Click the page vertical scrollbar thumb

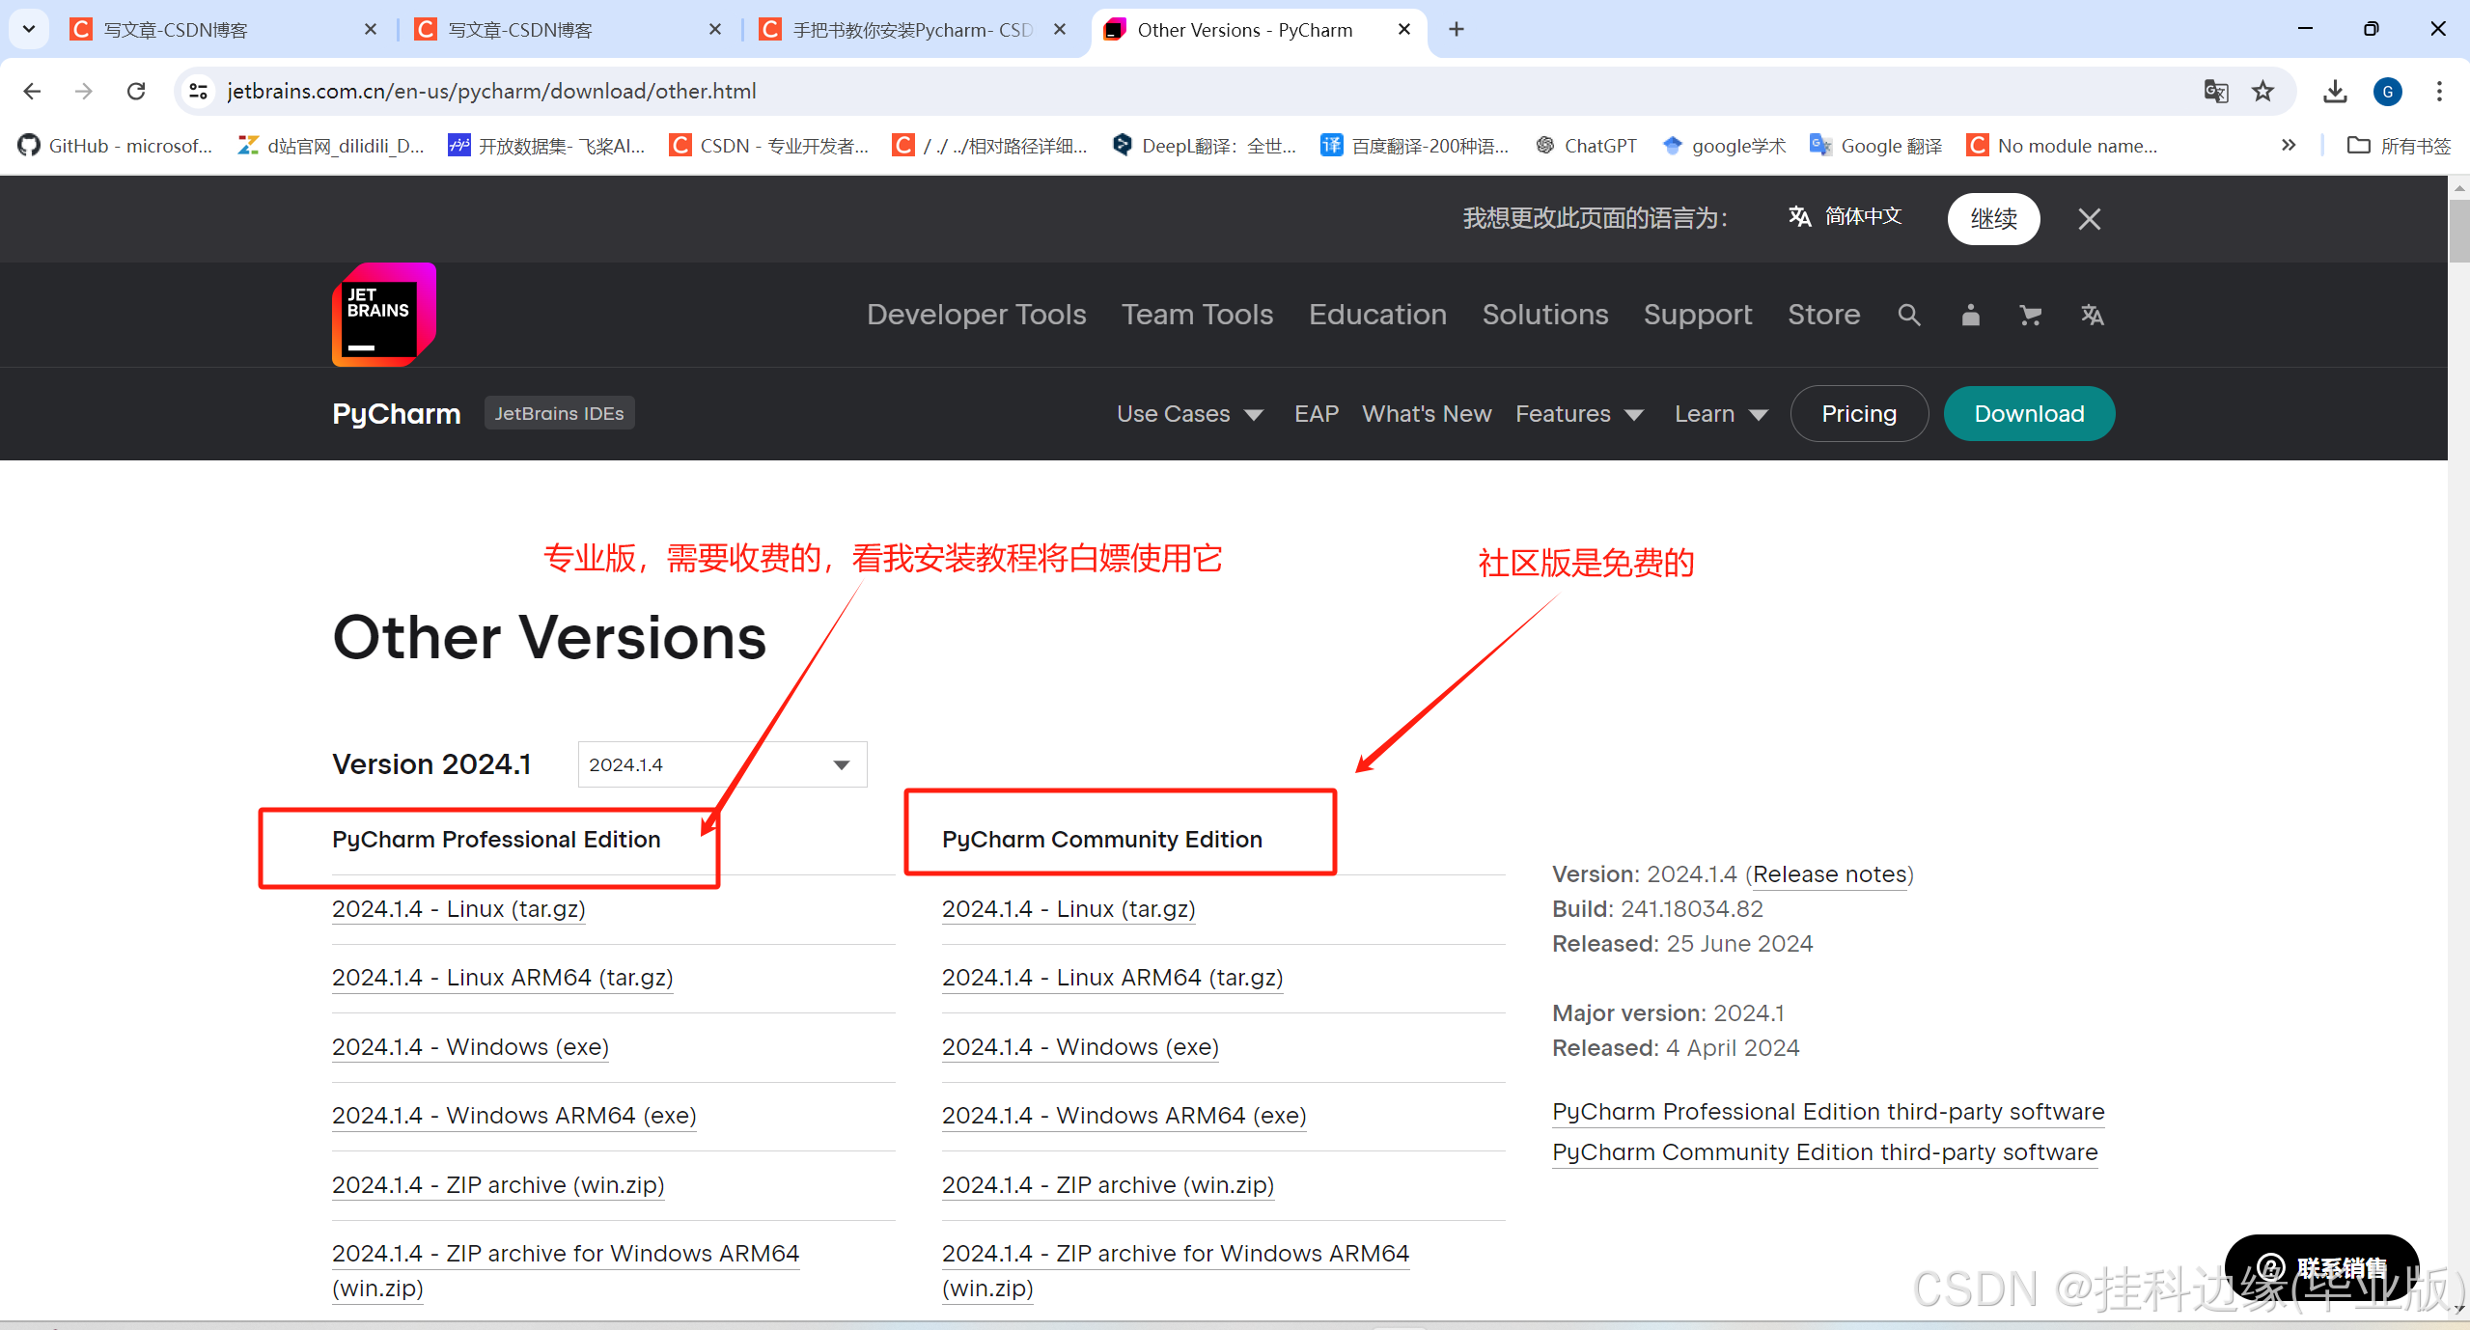[x=2458, y=230]
